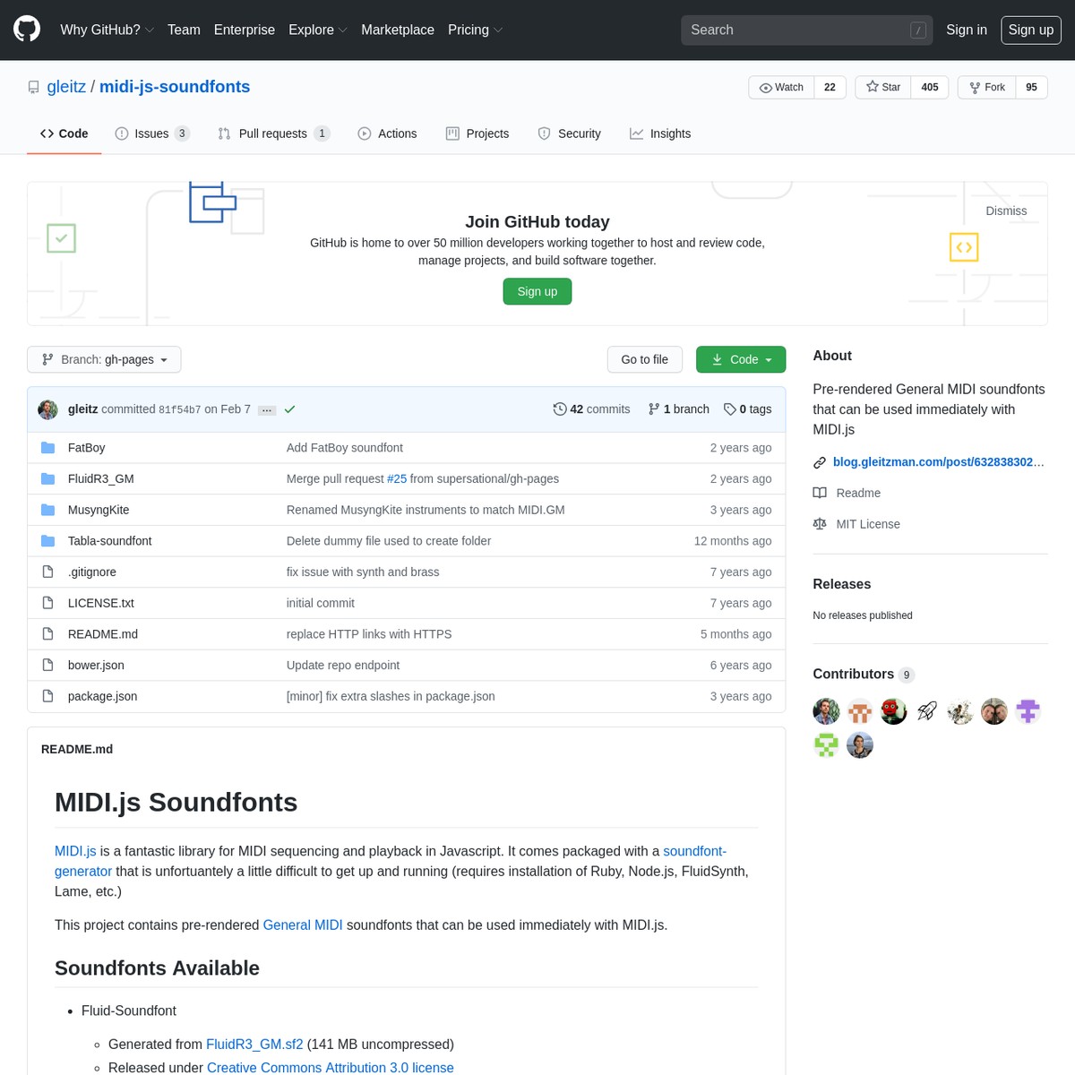Open the green Code download dropdown
This screenshot has width=1075, height=1075.
pos(741,359)
